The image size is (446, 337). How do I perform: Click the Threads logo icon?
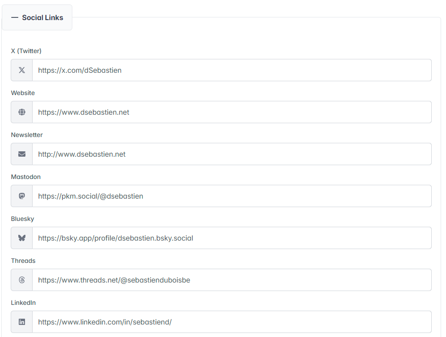22,280
